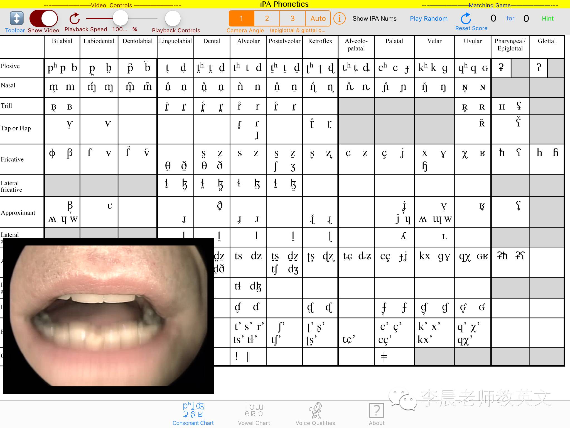Select alveolar fricative s symbol

[x=240, y=153]
